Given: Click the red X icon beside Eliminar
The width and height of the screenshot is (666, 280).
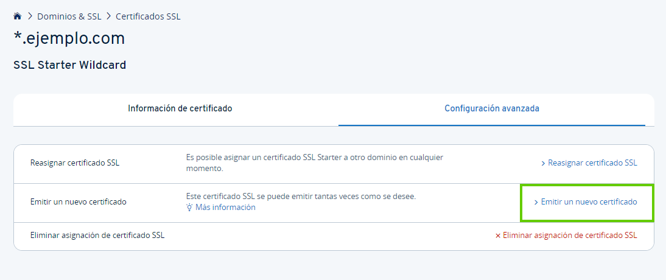Looking at the screenshot, I should [497, 236].
